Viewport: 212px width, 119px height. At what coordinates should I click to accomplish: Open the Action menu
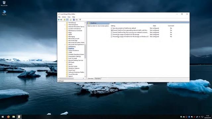[x=64, y=17]
